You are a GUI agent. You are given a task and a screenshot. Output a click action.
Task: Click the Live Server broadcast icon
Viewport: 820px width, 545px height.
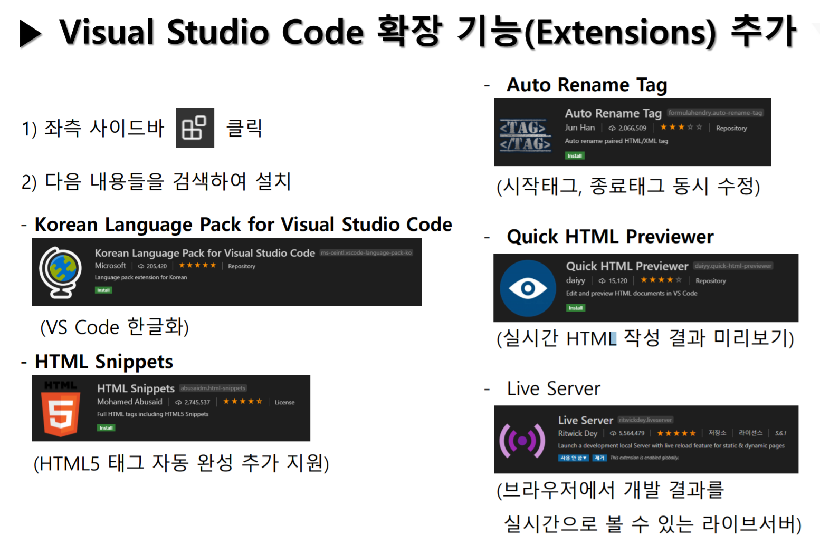coord(522,440)
